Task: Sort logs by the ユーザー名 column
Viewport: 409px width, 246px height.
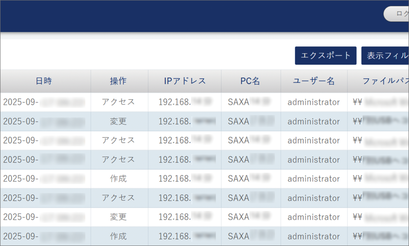Action: pyautogui.click(x=314, y=81)
